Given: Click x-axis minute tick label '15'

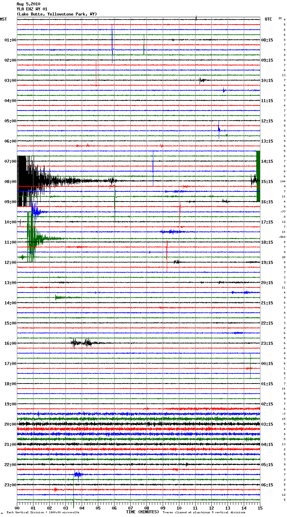Looking at the screenshot, I should click(x=260, y=508).
